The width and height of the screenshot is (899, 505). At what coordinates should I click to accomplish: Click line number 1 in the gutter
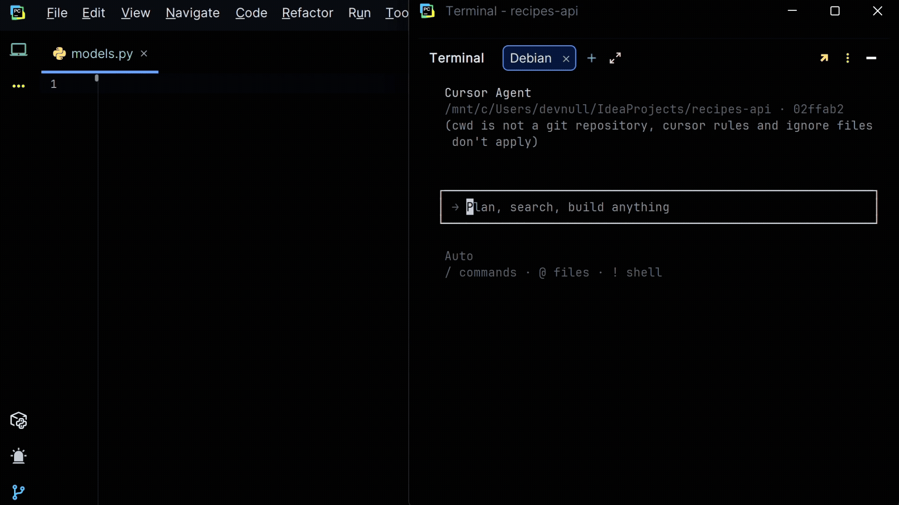point(53,84)
